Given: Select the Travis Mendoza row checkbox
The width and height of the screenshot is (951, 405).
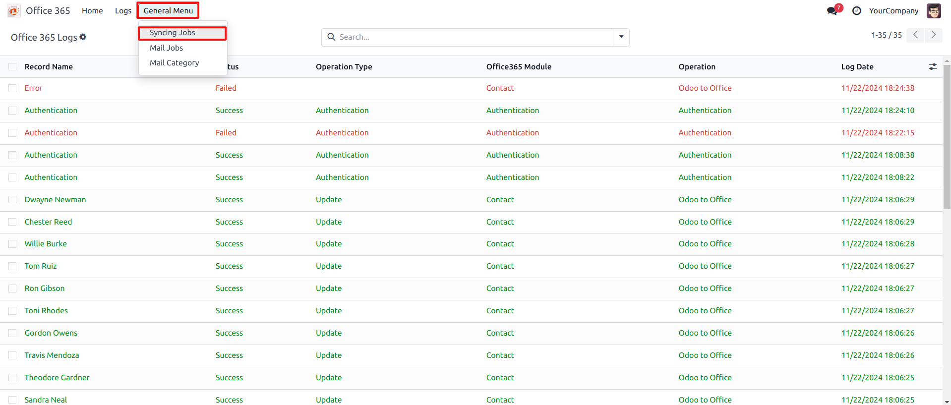Looking at the screenshot, I should click(12, 355).
